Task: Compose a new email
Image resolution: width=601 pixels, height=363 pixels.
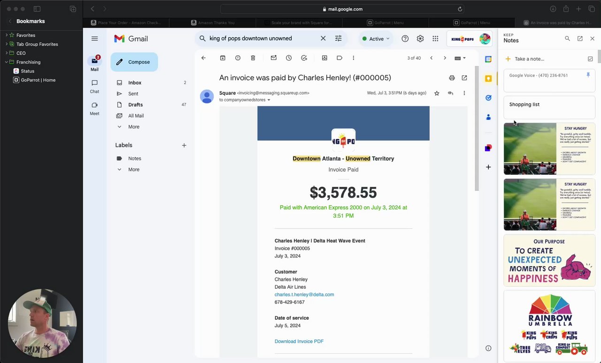Action: pos(134,62)
